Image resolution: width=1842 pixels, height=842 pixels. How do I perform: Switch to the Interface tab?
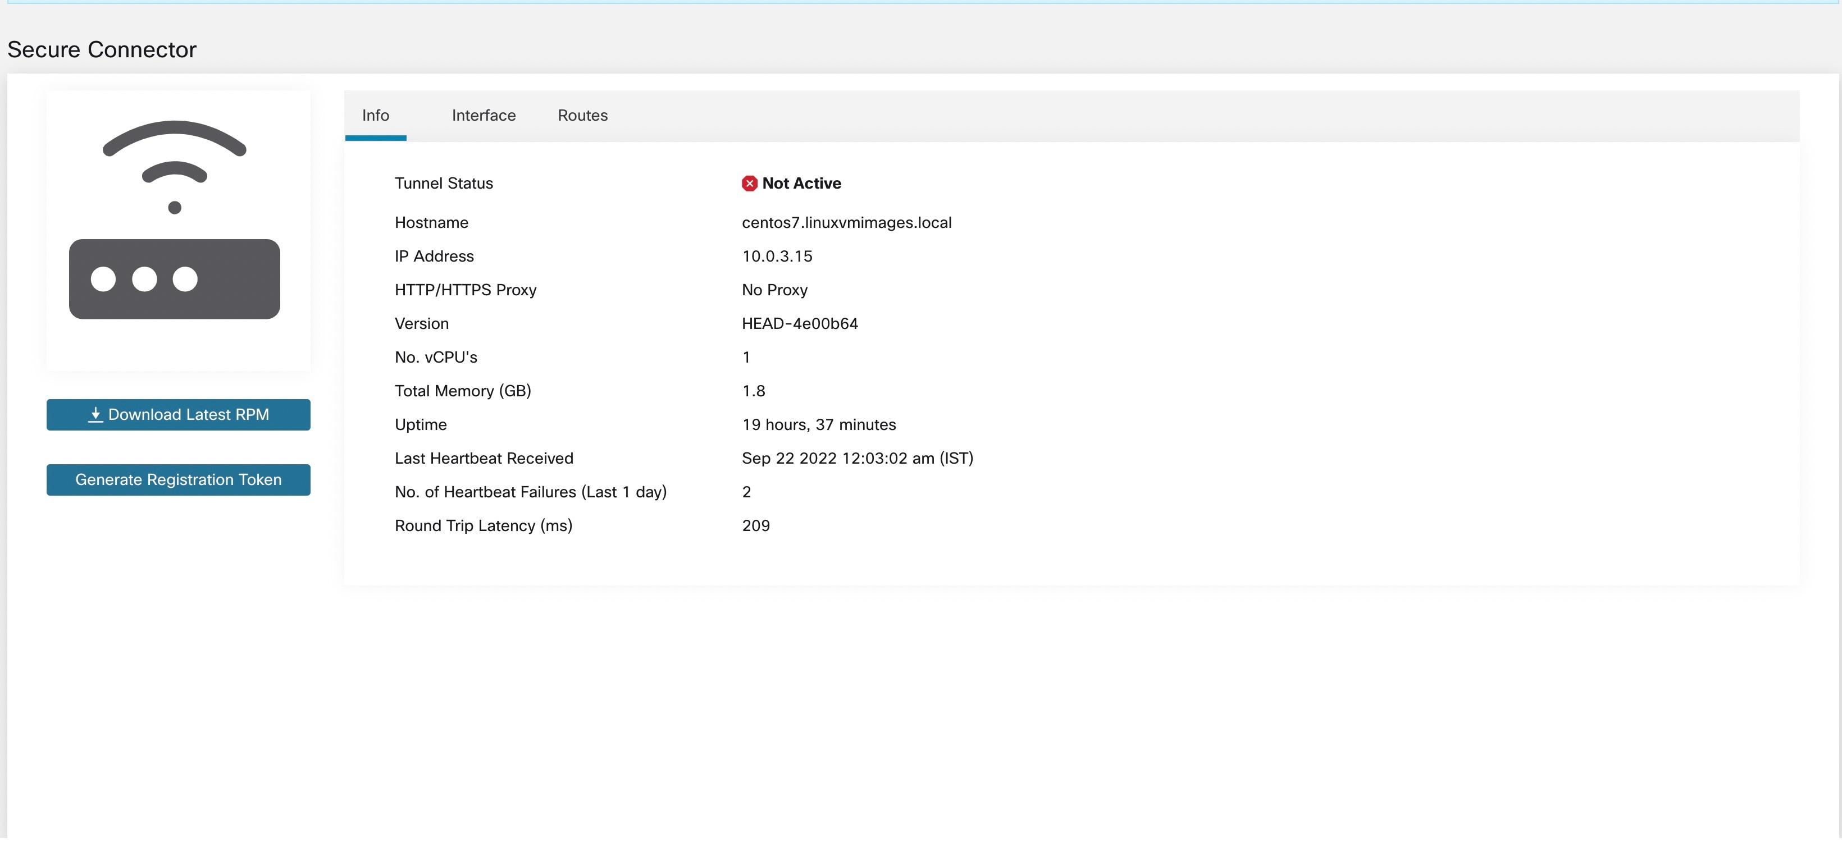point(484,115)
